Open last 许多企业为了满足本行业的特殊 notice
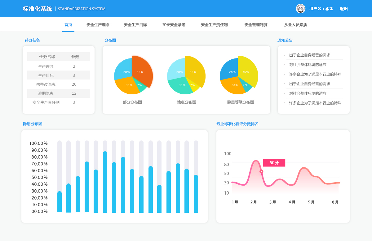The image size is (372, 241). point(315,103)
